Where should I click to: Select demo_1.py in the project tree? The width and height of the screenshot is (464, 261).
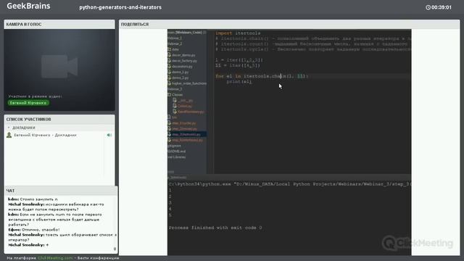tap(181, 72)
